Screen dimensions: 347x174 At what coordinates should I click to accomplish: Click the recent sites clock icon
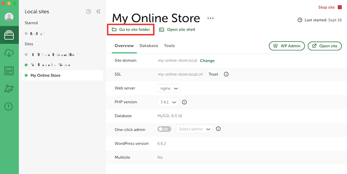tap(89, 12)
